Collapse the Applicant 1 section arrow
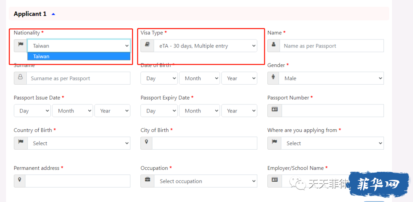Viewport: 413px width, 202px height. click(x=54, y=14)
